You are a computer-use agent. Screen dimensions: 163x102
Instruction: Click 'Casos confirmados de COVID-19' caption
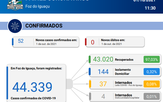click(x=33, y=98)
